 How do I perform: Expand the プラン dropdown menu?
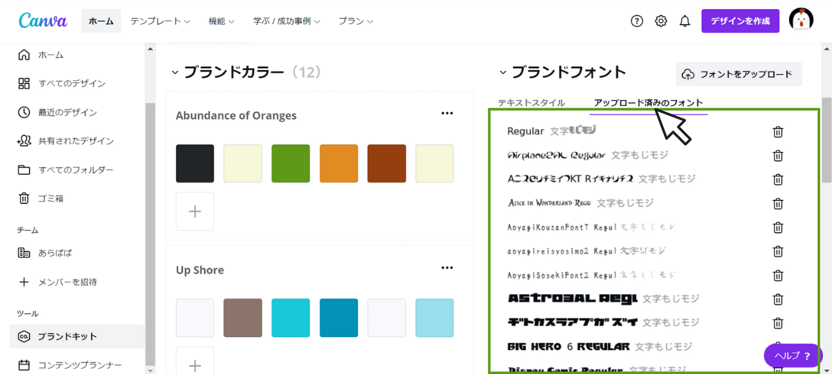click(356, 21)
